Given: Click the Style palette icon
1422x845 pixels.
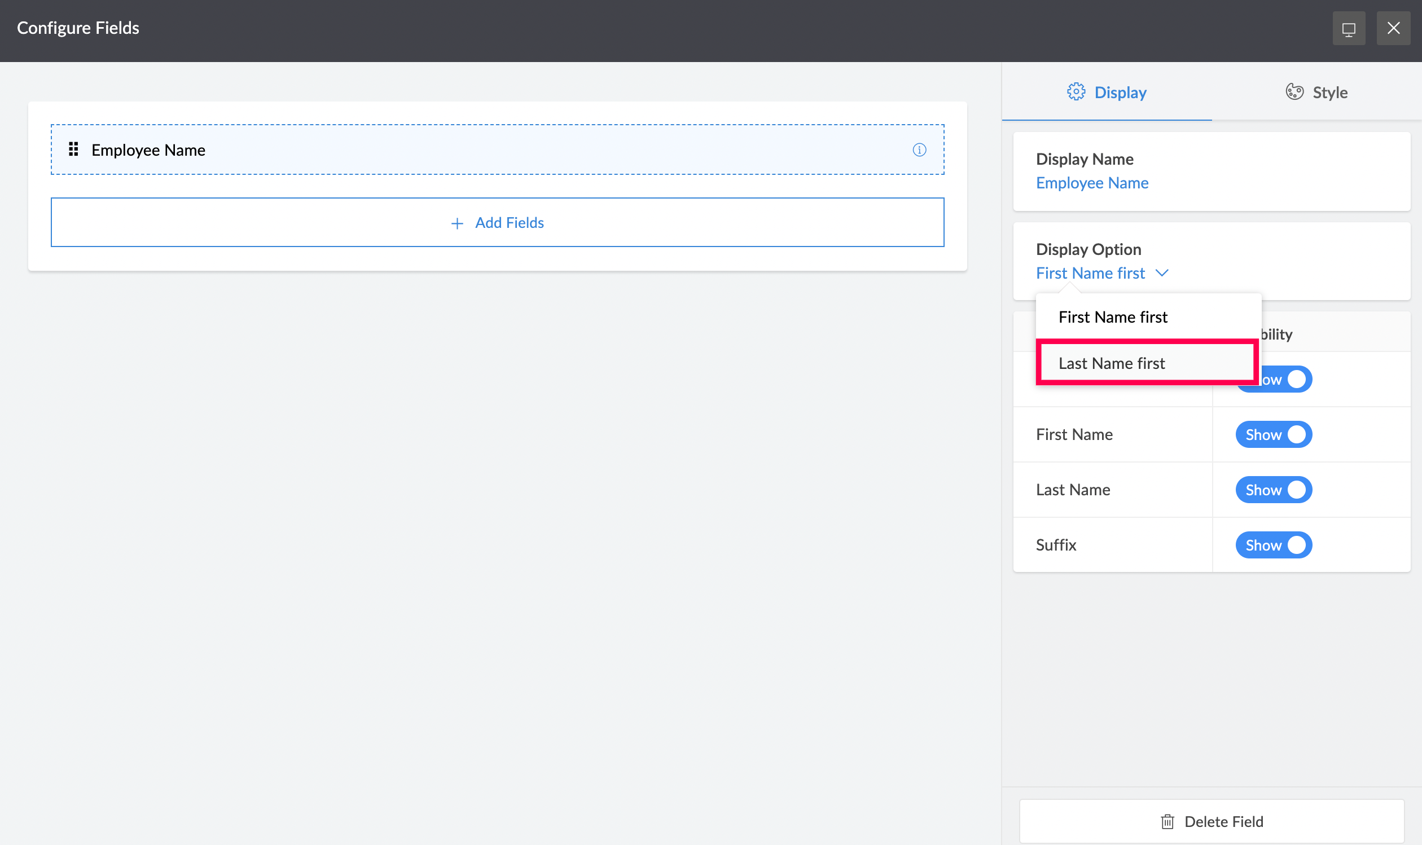Looking at the screenshot, I should [1294, 92].
